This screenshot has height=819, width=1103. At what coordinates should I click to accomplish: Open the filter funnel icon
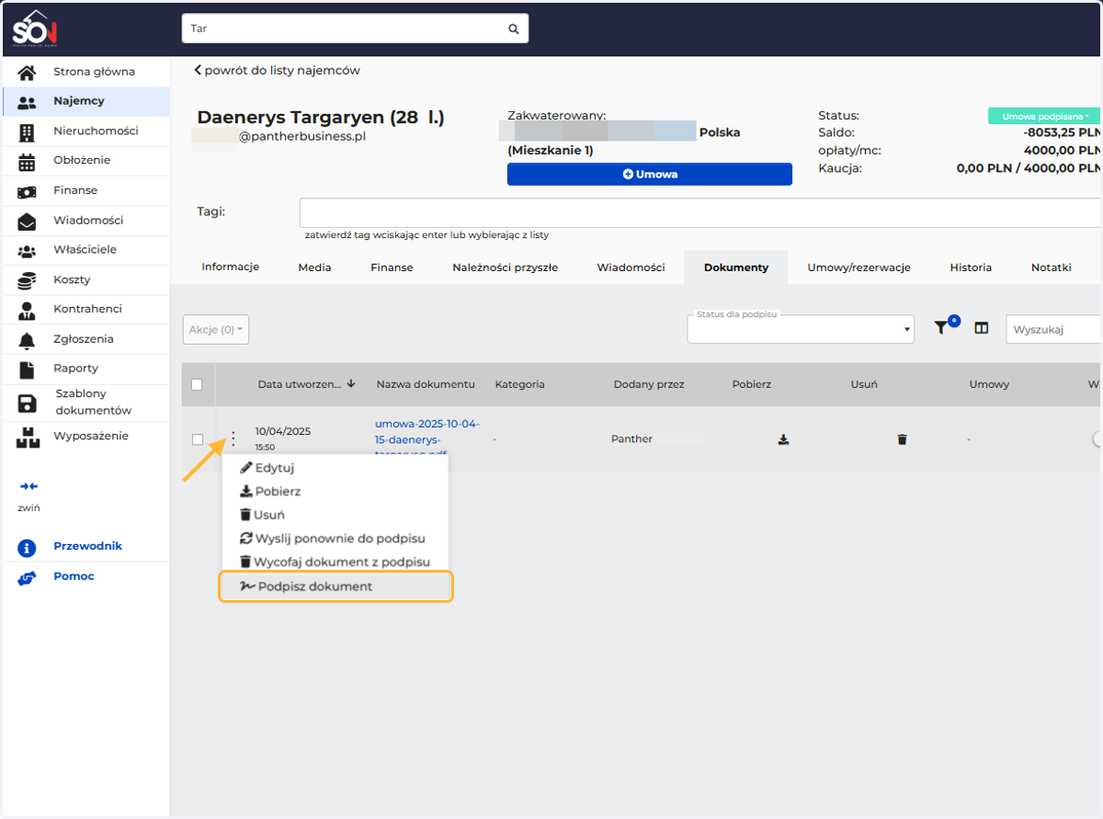click(x=941, y=327)
